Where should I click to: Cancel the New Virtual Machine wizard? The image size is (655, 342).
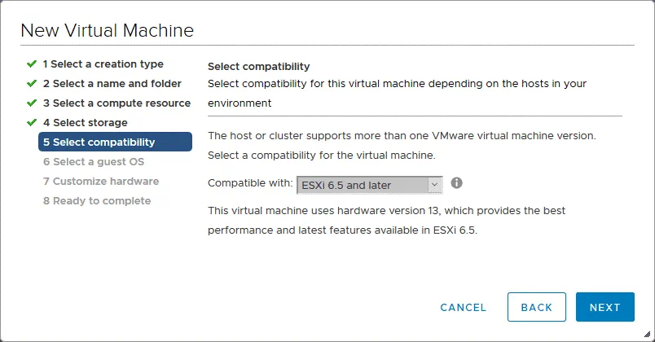(463, 307)
